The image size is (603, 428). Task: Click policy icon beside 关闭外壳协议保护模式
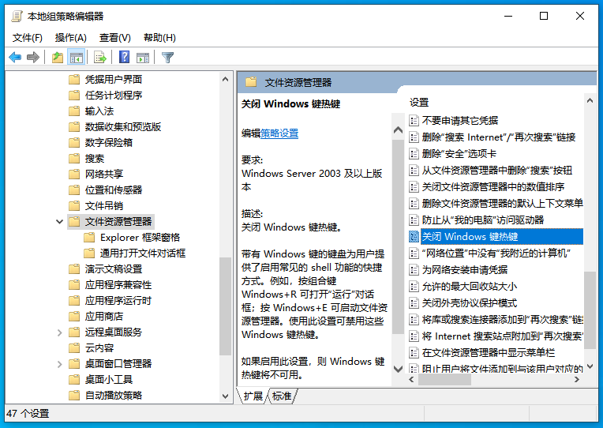click(414, 303)
